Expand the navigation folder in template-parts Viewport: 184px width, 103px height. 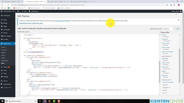tap(166, 88)
